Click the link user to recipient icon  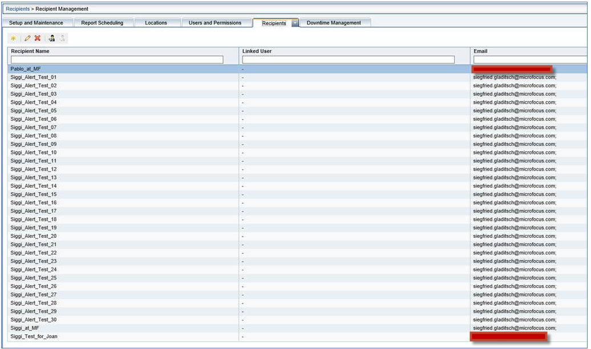(x=51, y=38)
